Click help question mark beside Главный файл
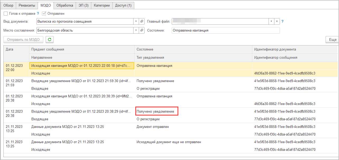Viewport: 339px width, 160px height. click(x=282, y=22)
